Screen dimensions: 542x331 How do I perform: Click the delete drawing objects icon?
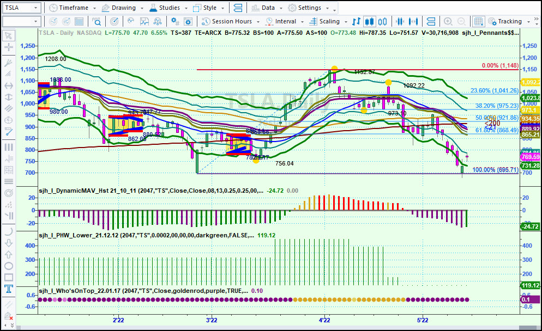coord(9,316)
